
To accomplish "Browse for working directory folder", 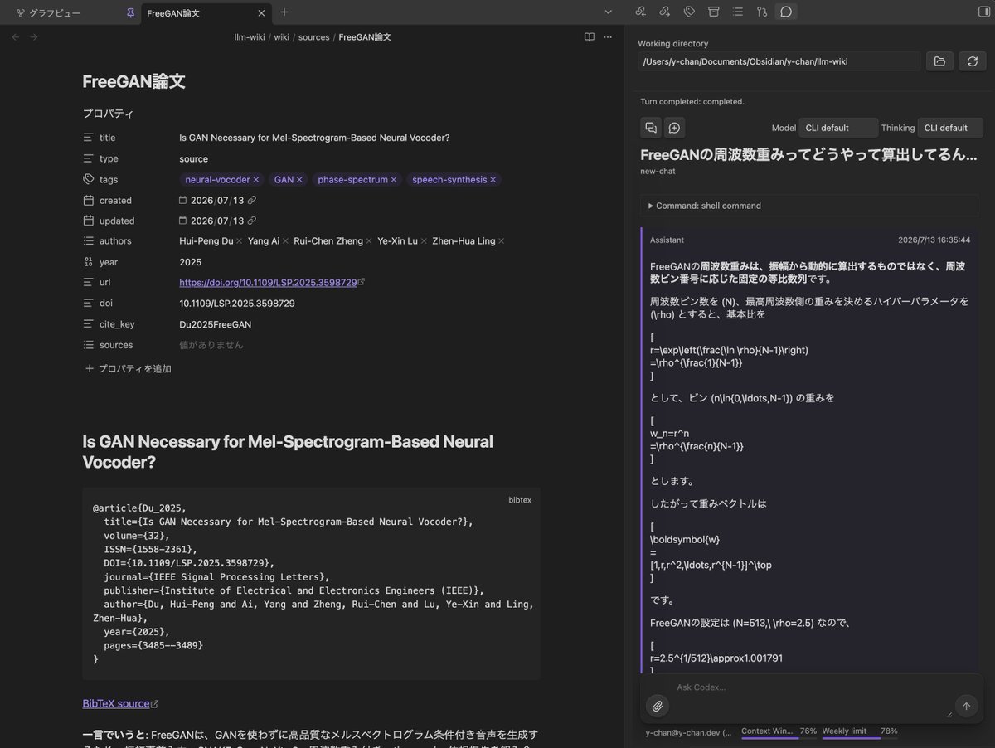I will pyautogui.click(x=939, y=61).
